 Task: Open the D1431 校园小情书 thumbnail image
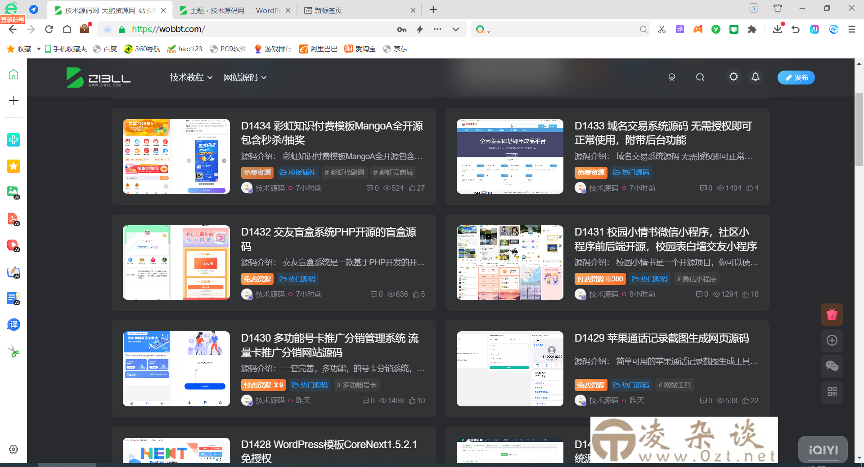coord(510,262)
